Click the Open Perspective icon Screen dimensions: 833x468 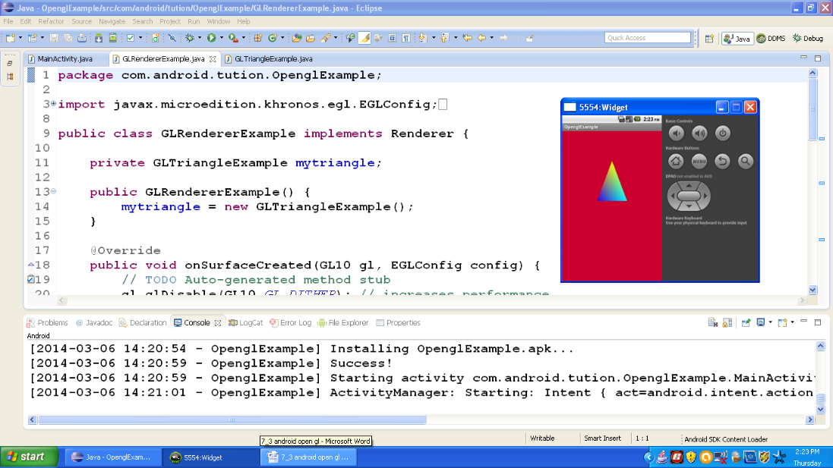pyautogui.click(x=709, y=39)
